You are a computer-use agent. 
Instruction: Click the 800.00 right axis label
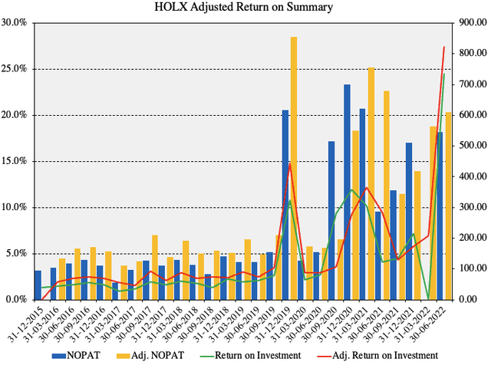click(473, 53)
